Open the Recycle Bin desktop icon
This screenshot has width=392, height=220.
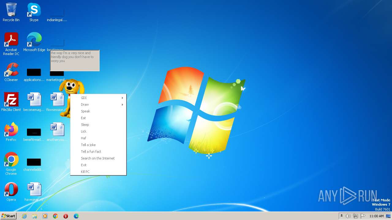pyautogui.click(x=11, y=12)
